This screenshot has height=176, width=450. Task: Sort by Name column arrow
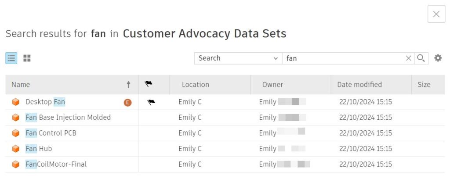(x=128, y=84)
